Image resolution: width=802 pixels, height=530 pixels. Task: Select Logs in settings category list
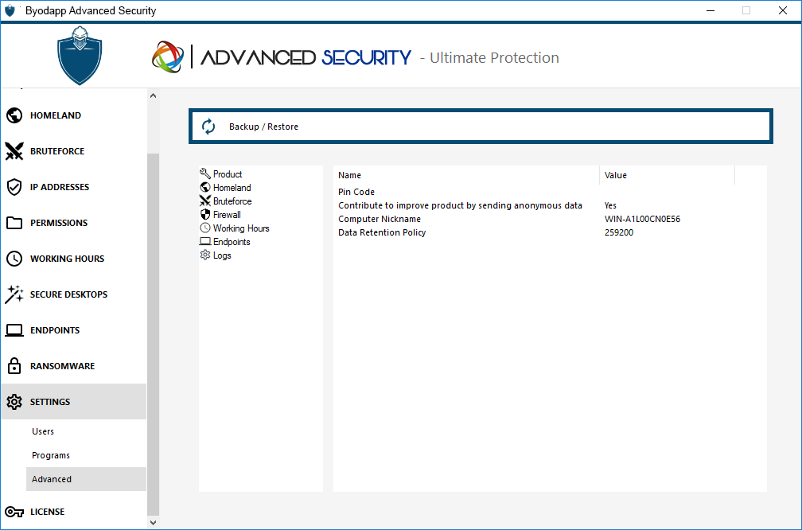pos(222,255)
